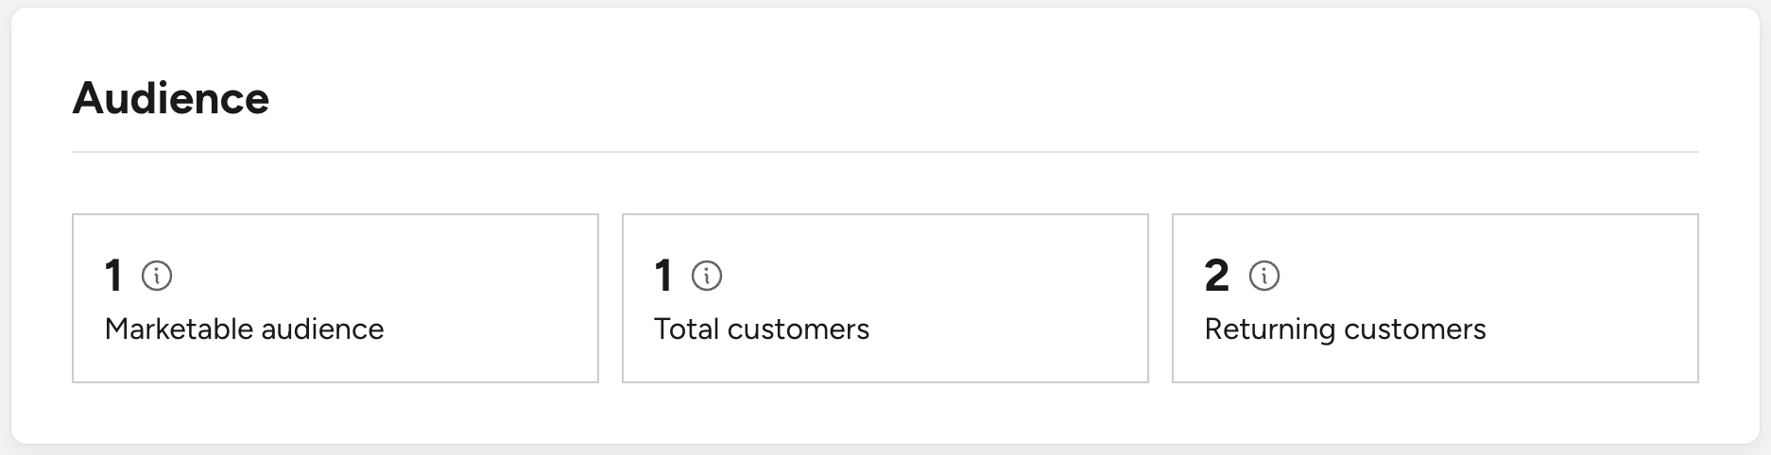Screen dimensions: 1771x455
Task: Click the number 1 above Marketable audience
Action: 113,276
